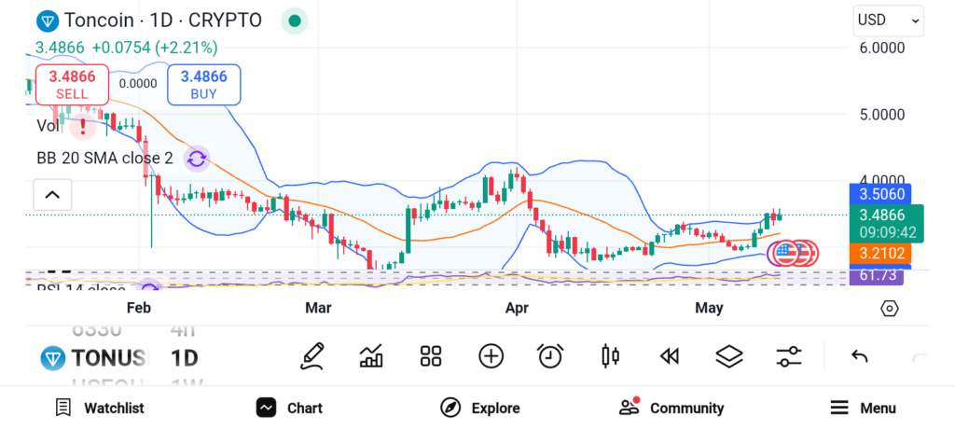This screenshot has height=430, width=955.
Task: Open the indicators chart icon
Action: pos(371,355)
